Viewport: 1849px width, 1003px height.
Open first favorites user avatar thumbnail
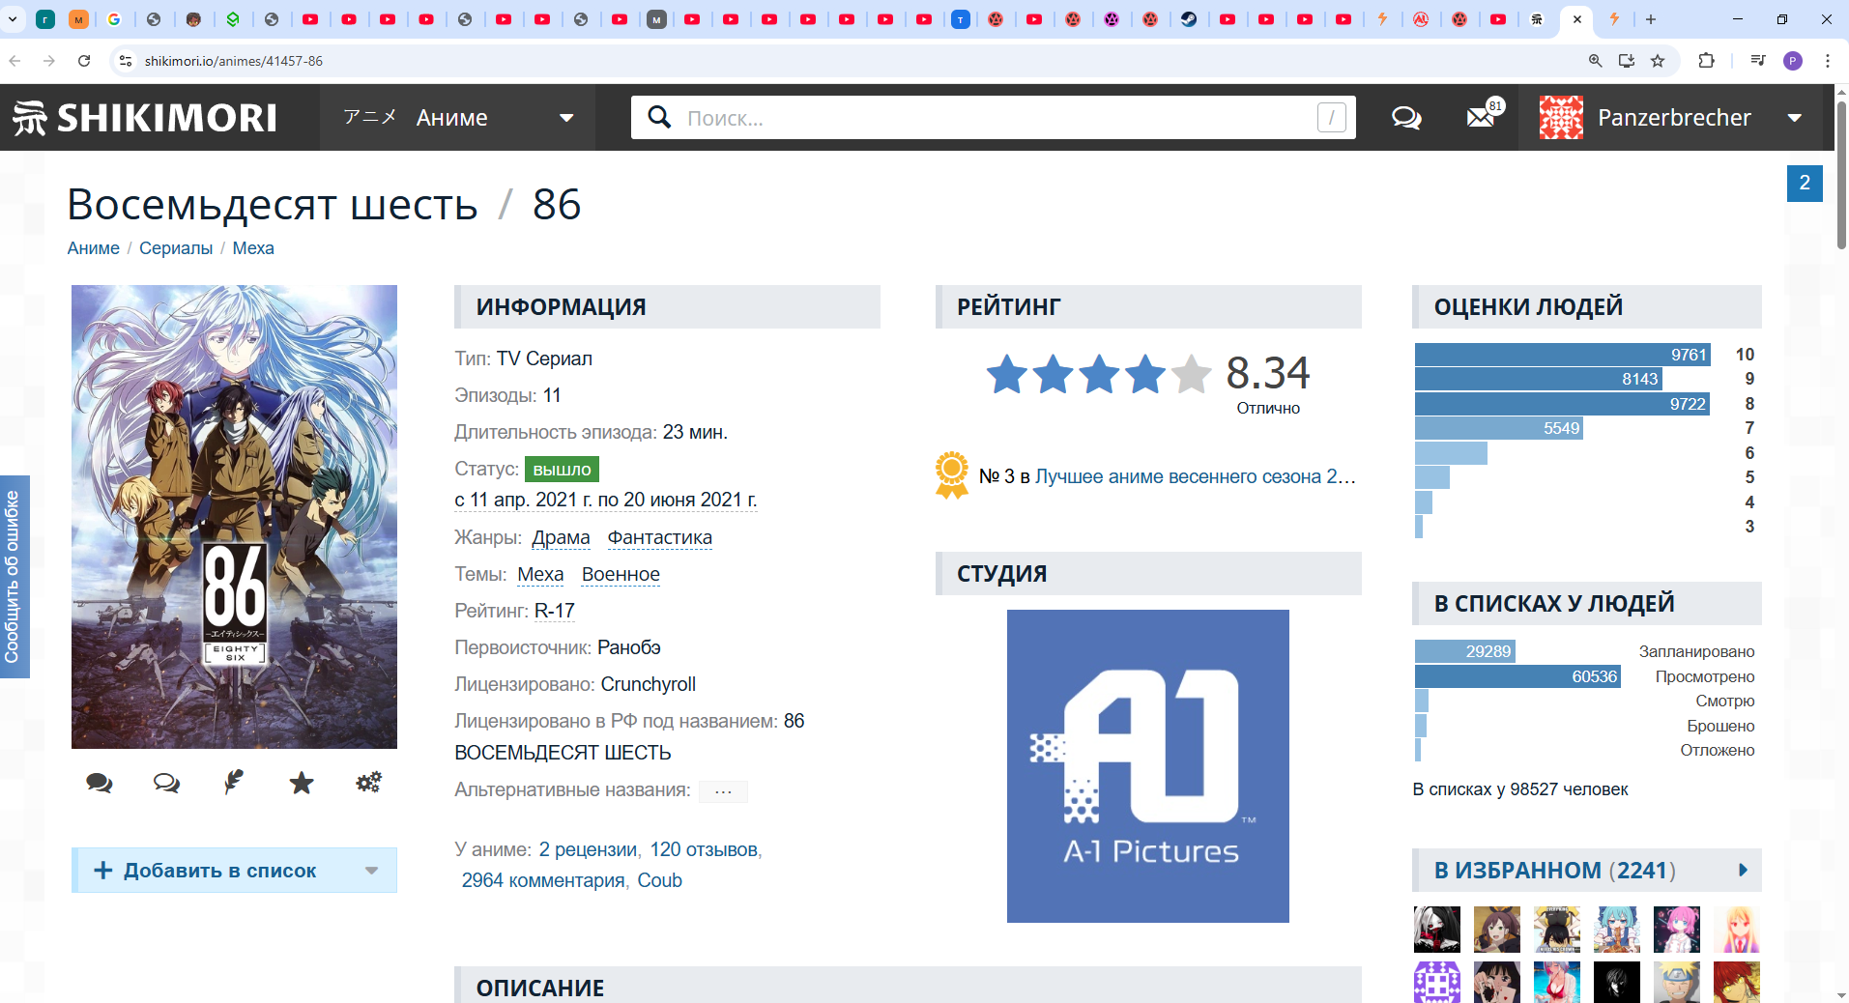(x=1437, y=930)
